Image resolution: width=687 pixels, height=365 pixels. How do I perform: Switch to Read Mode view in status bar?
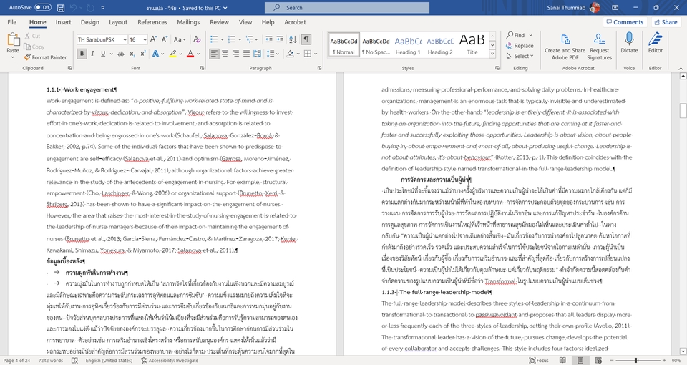click(562, 360)
